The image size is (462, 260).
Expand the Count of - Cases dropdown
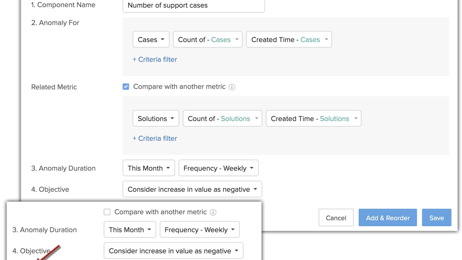point(208,40)
